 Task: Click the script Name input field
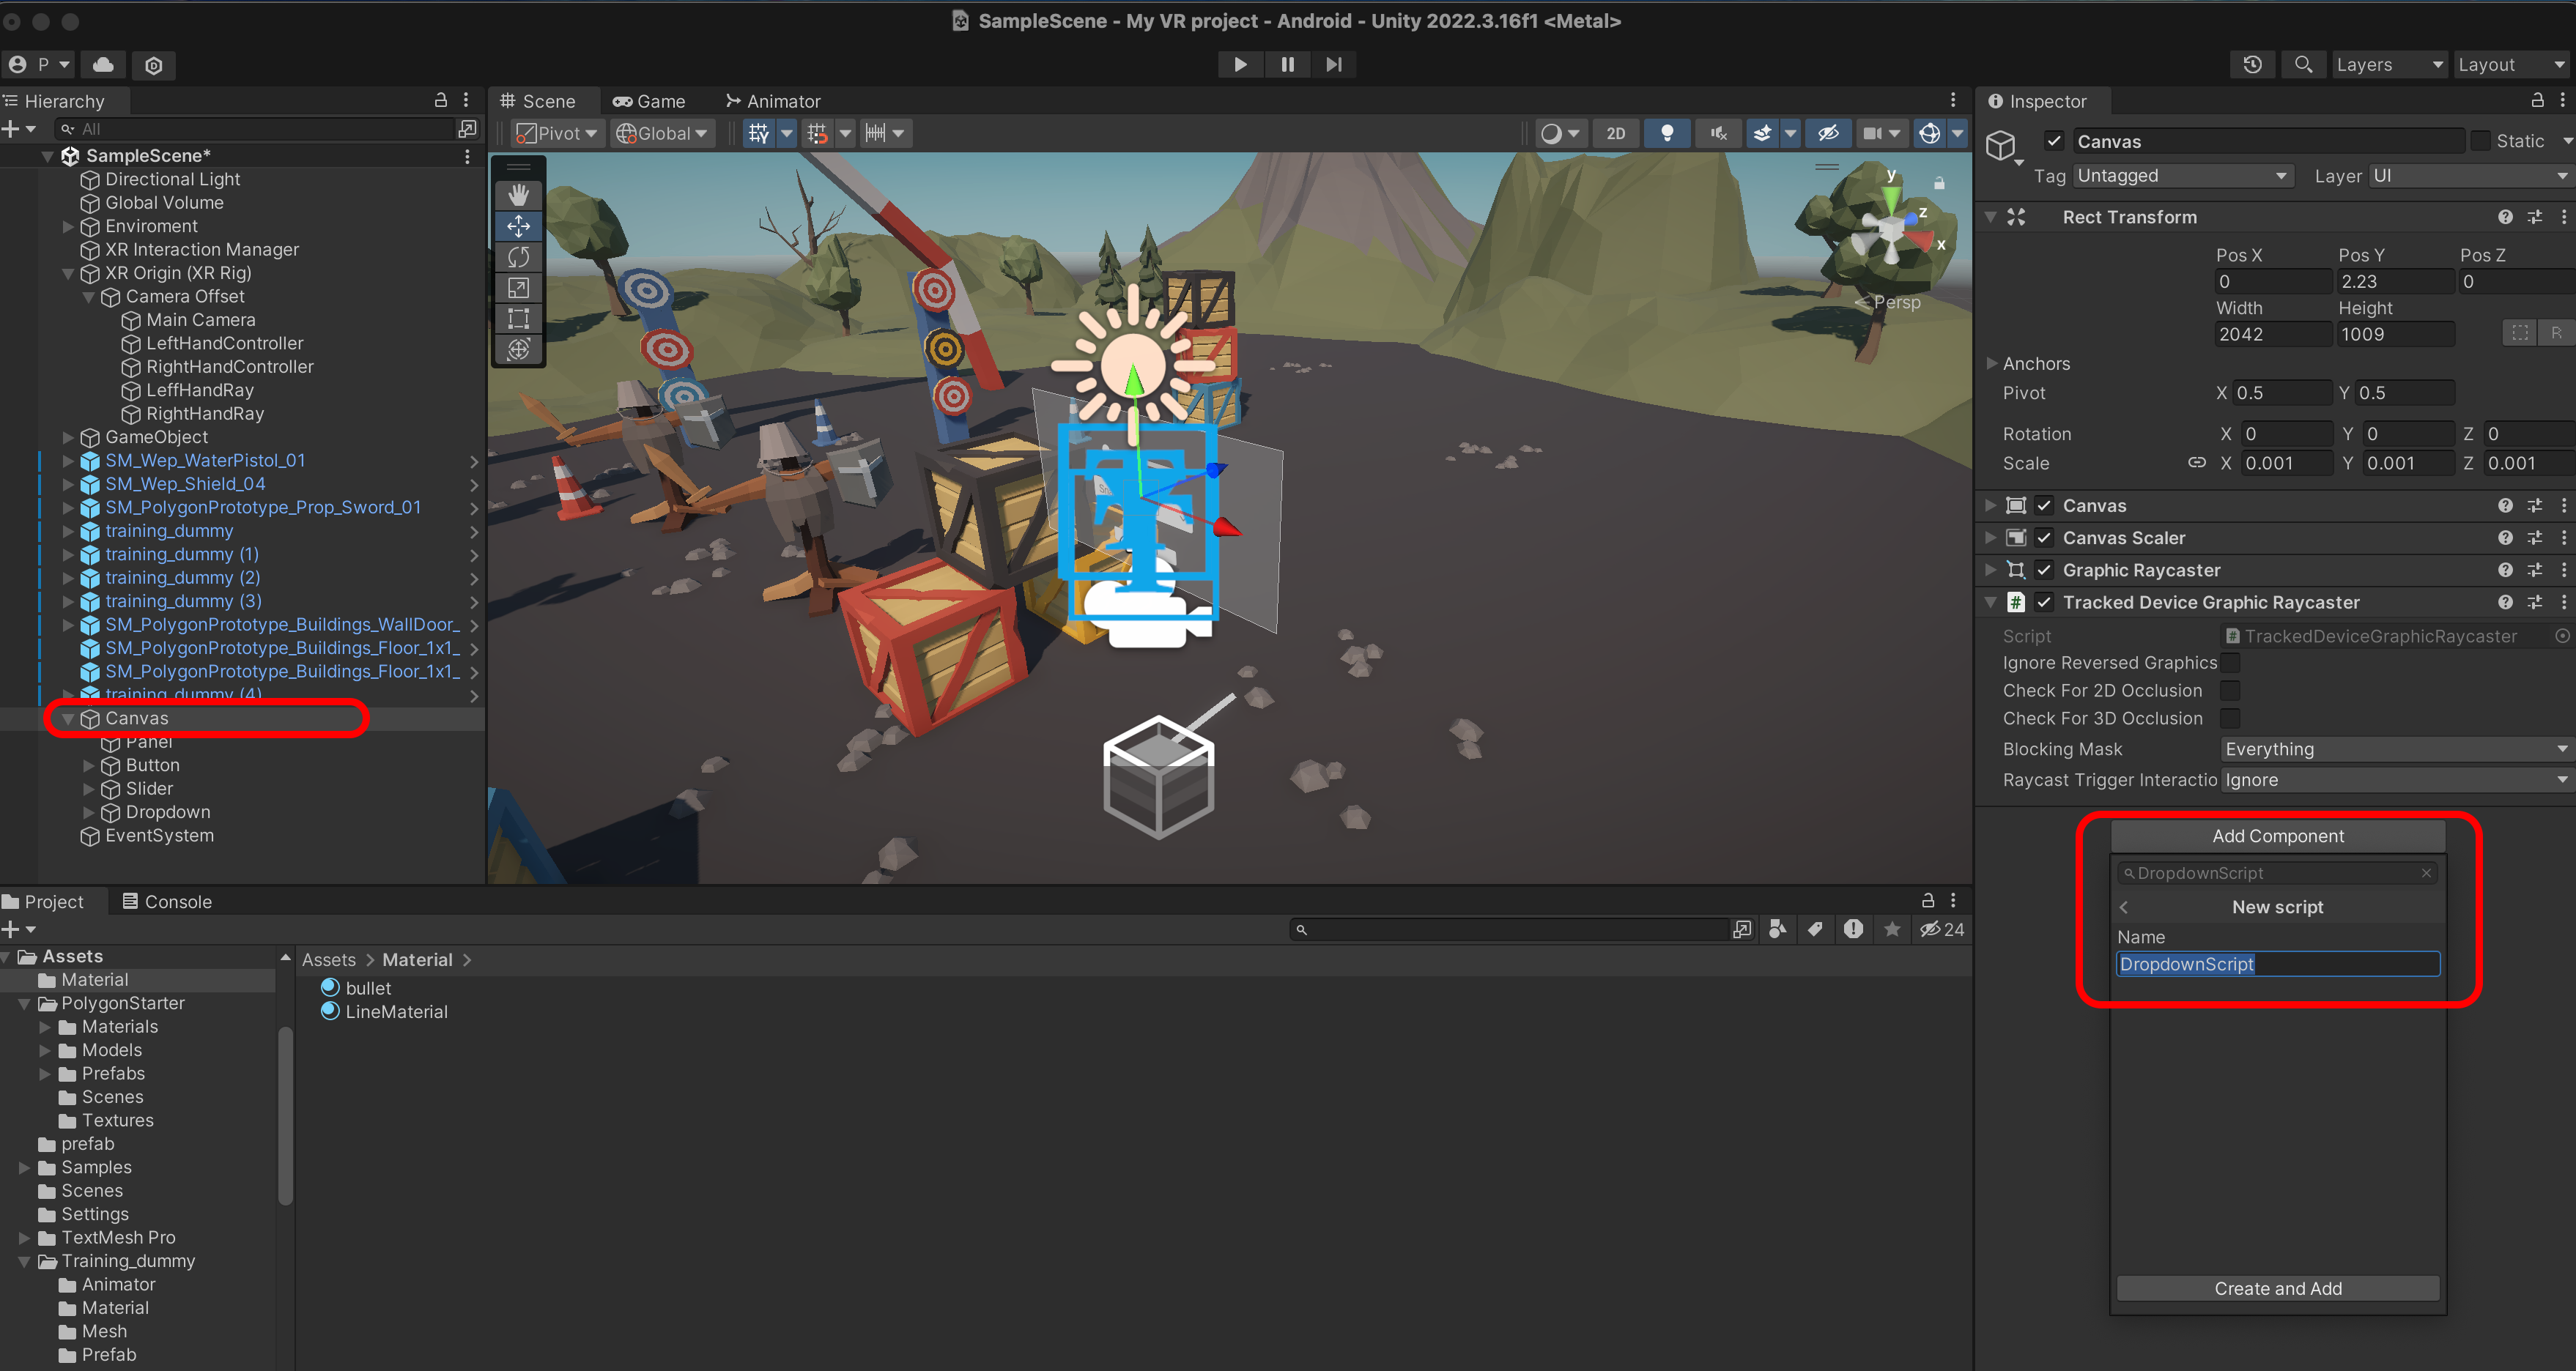(2277, 963)
